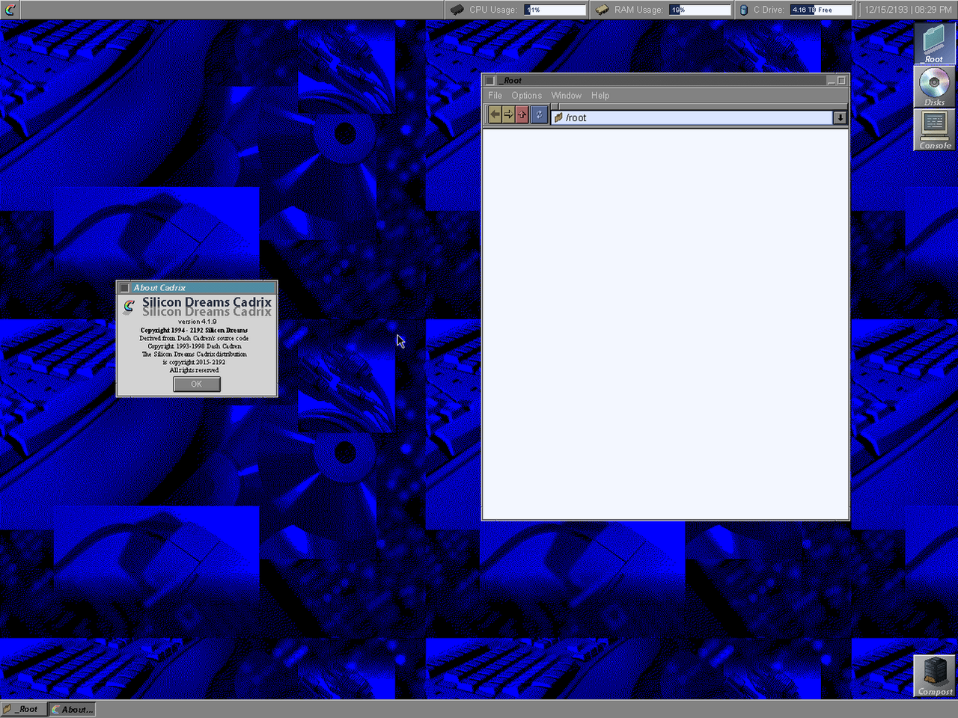This screenshot has width=958, height=718.
Task: Click the 'C Drive:' label
Action: pos(769,10)
